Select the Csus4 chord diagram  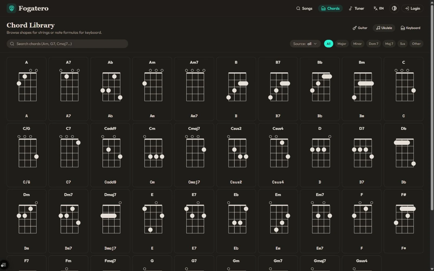(278, 155)
